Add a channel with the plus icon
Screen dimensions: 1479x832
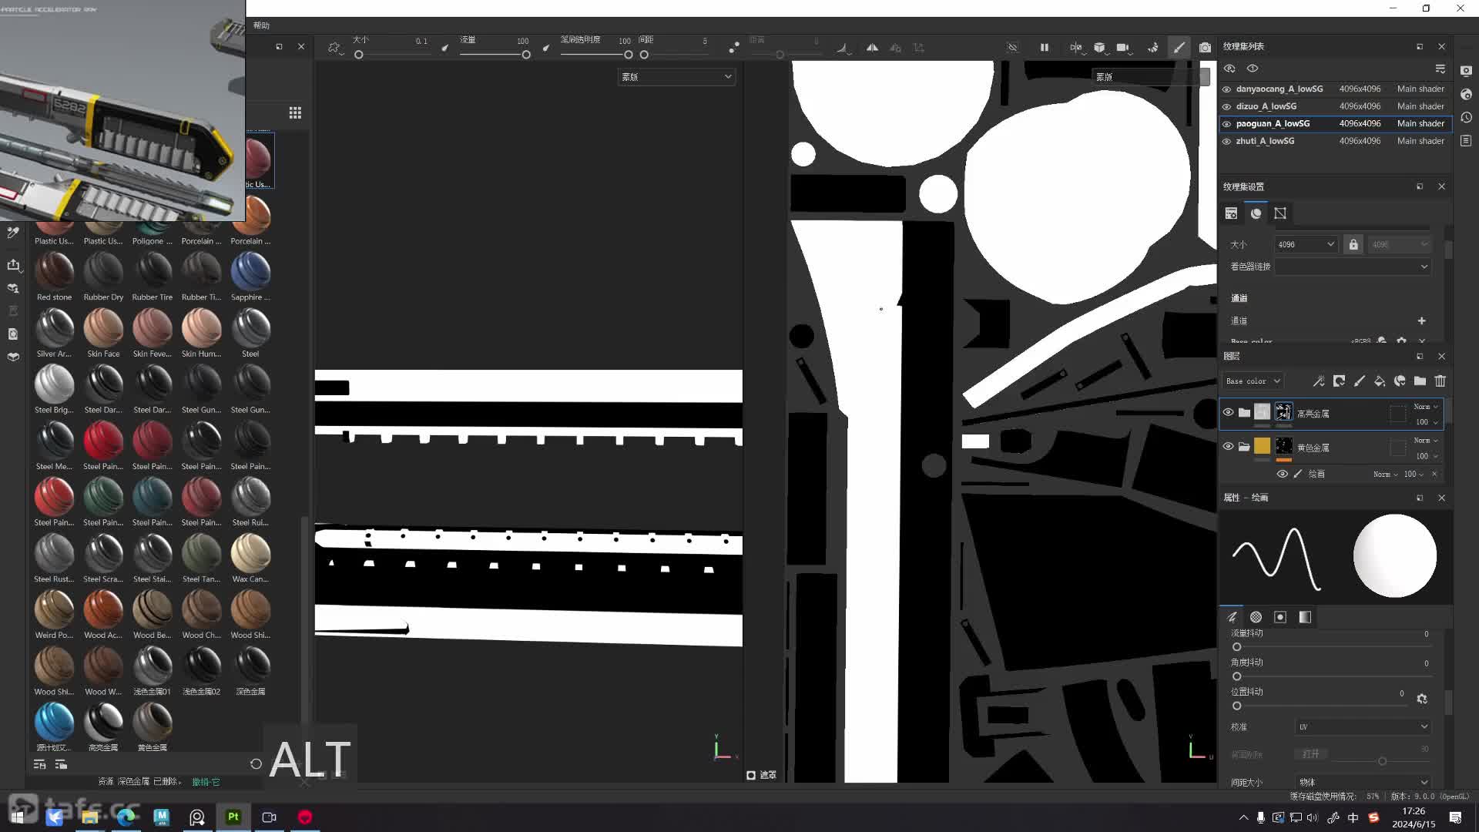pos(1421,321)
